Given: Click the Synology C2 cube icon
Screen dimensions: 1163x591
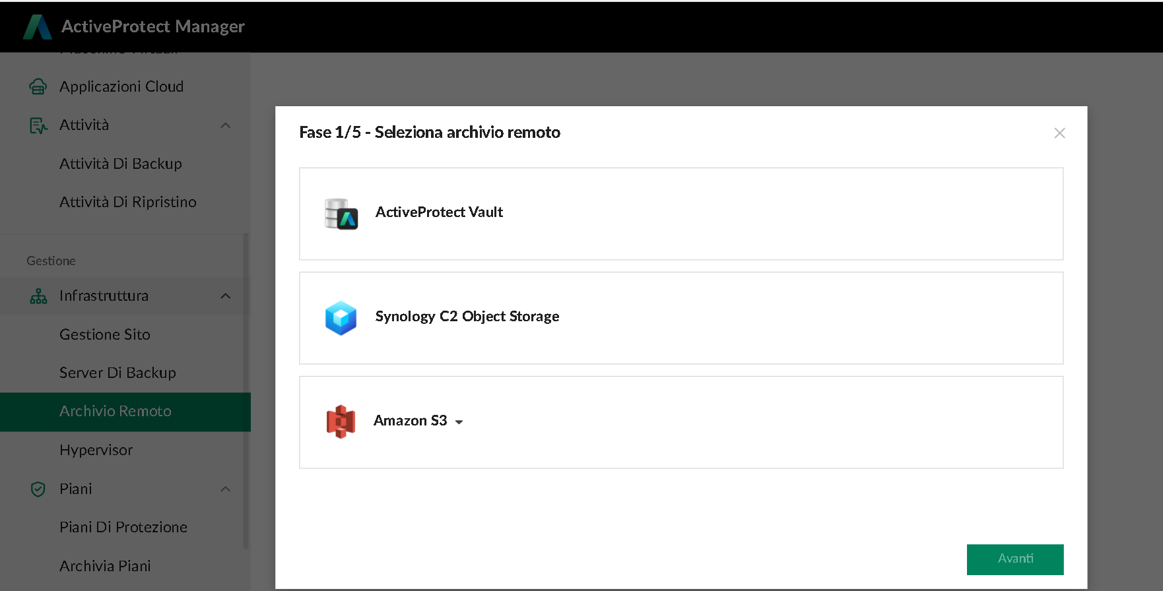Looking at the screenshot, I should click(341, 318).
